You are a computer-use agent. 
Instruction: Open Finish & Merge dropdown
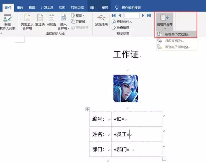coord(164,22)
